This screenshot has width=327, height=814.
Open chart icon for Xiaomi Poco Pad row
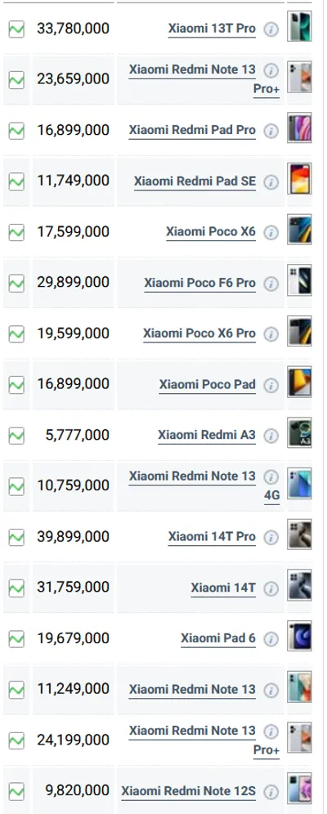16,385
